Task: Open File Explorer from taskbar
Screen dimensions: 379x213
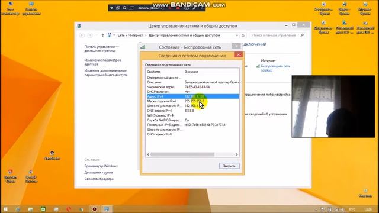Action: click(30, 209)
